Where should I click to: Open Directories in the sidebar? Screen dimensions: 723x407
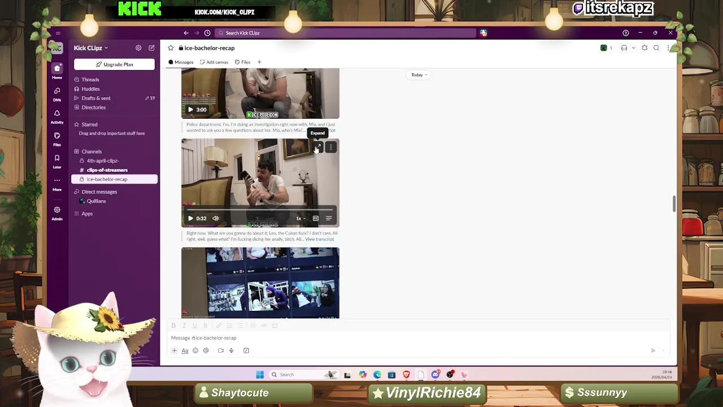93,107
